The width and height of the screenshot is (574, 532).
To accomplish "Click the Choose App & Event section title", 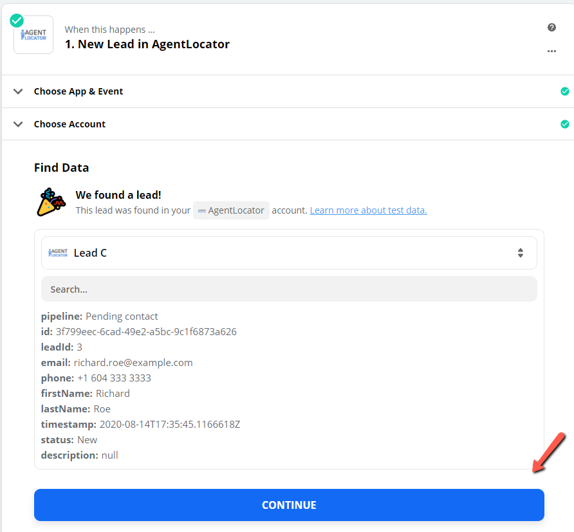I will (x=79, y=91).
